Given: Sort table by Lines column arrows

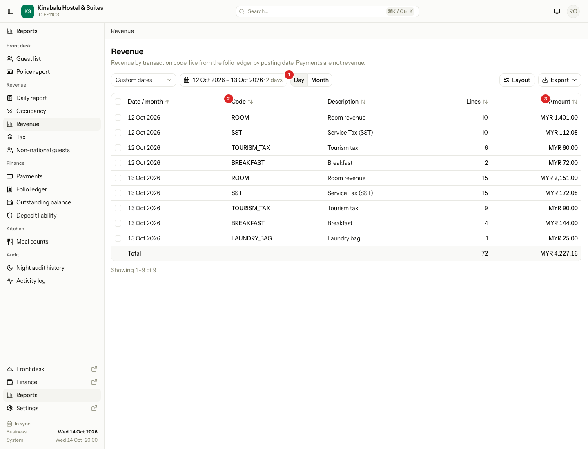Looking at the screenshot, I should (485, 102).
